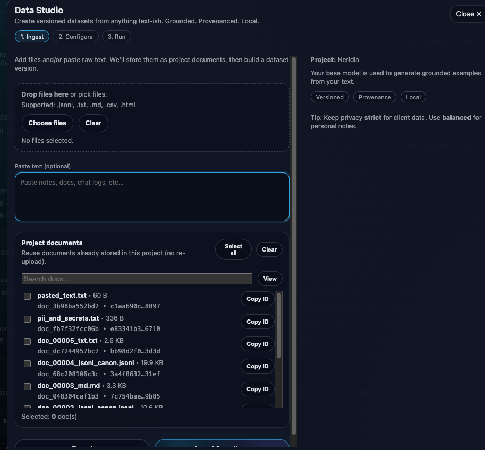Select doc_00004_jsonl_canon.jsonl via its checkbox
Screen dimensions: 485x450
[x=27, y=364]
